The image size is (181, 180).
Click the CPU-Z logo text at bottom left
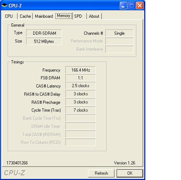click(x=14, y=173)
